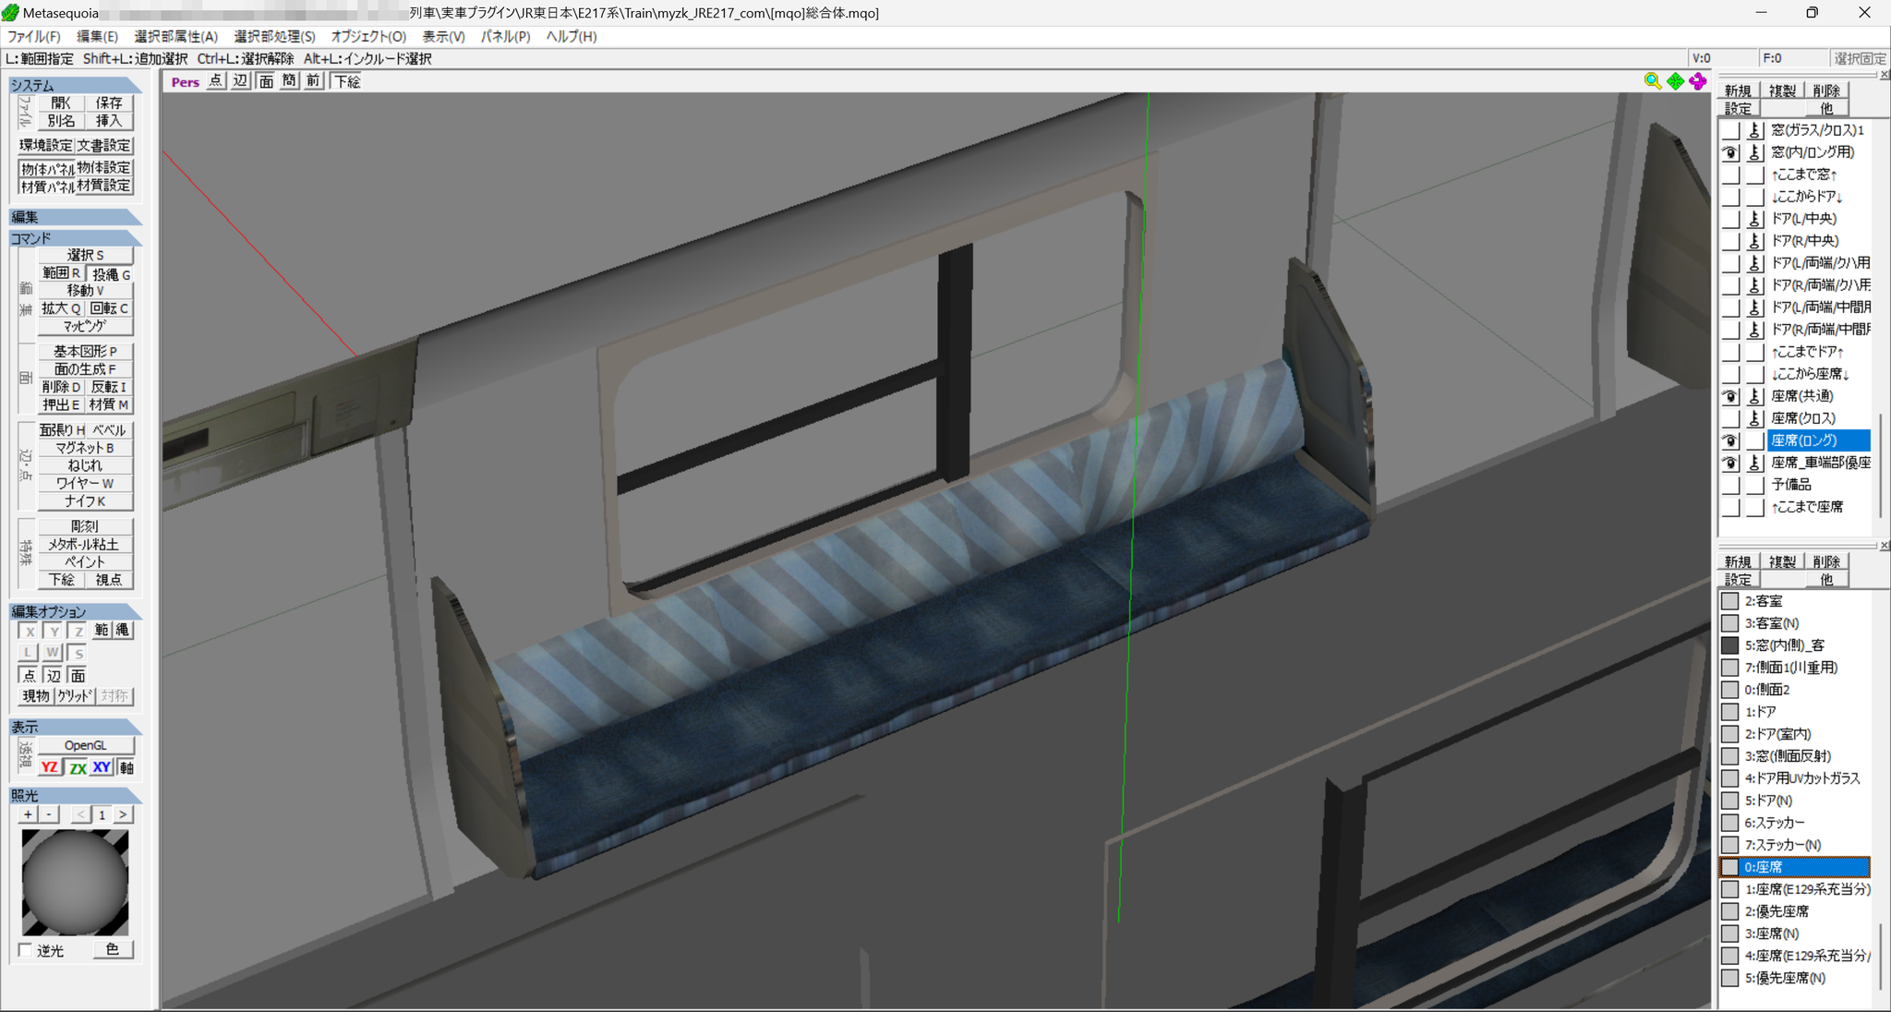Switch to YZ side view

point(50,767)
